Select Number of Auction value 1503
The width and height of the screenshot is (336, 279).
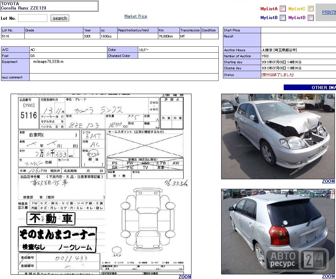tap(265, 56)
